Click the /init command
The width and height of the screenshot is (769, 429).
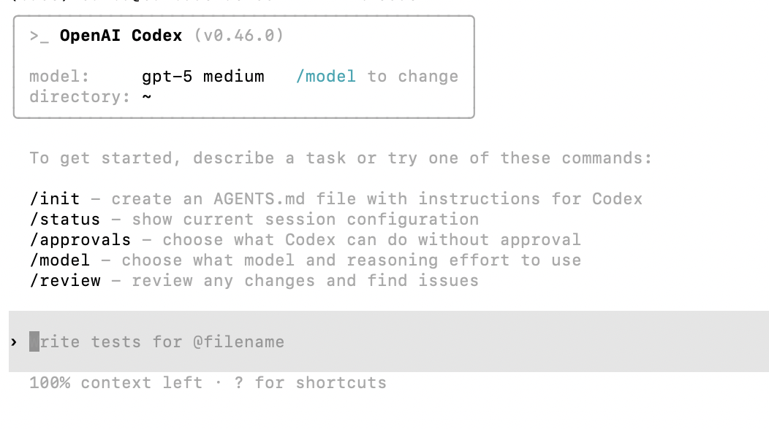pyautogui.click(x=55, y=199)
